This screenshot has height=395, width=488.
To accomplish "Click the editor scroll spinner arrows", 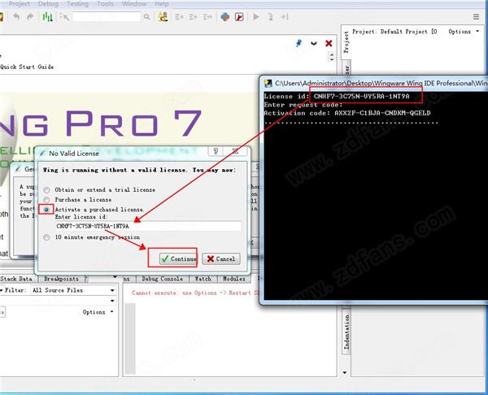I will 332,57.
